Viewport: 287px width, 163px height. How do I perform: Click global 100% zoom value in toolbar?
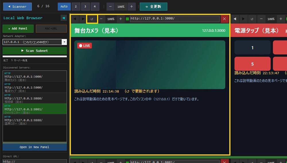(121, 7)
